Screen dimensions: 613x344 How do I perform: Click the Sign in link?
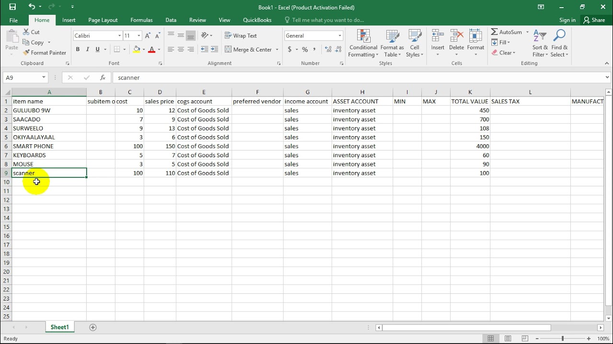[568, 20]
